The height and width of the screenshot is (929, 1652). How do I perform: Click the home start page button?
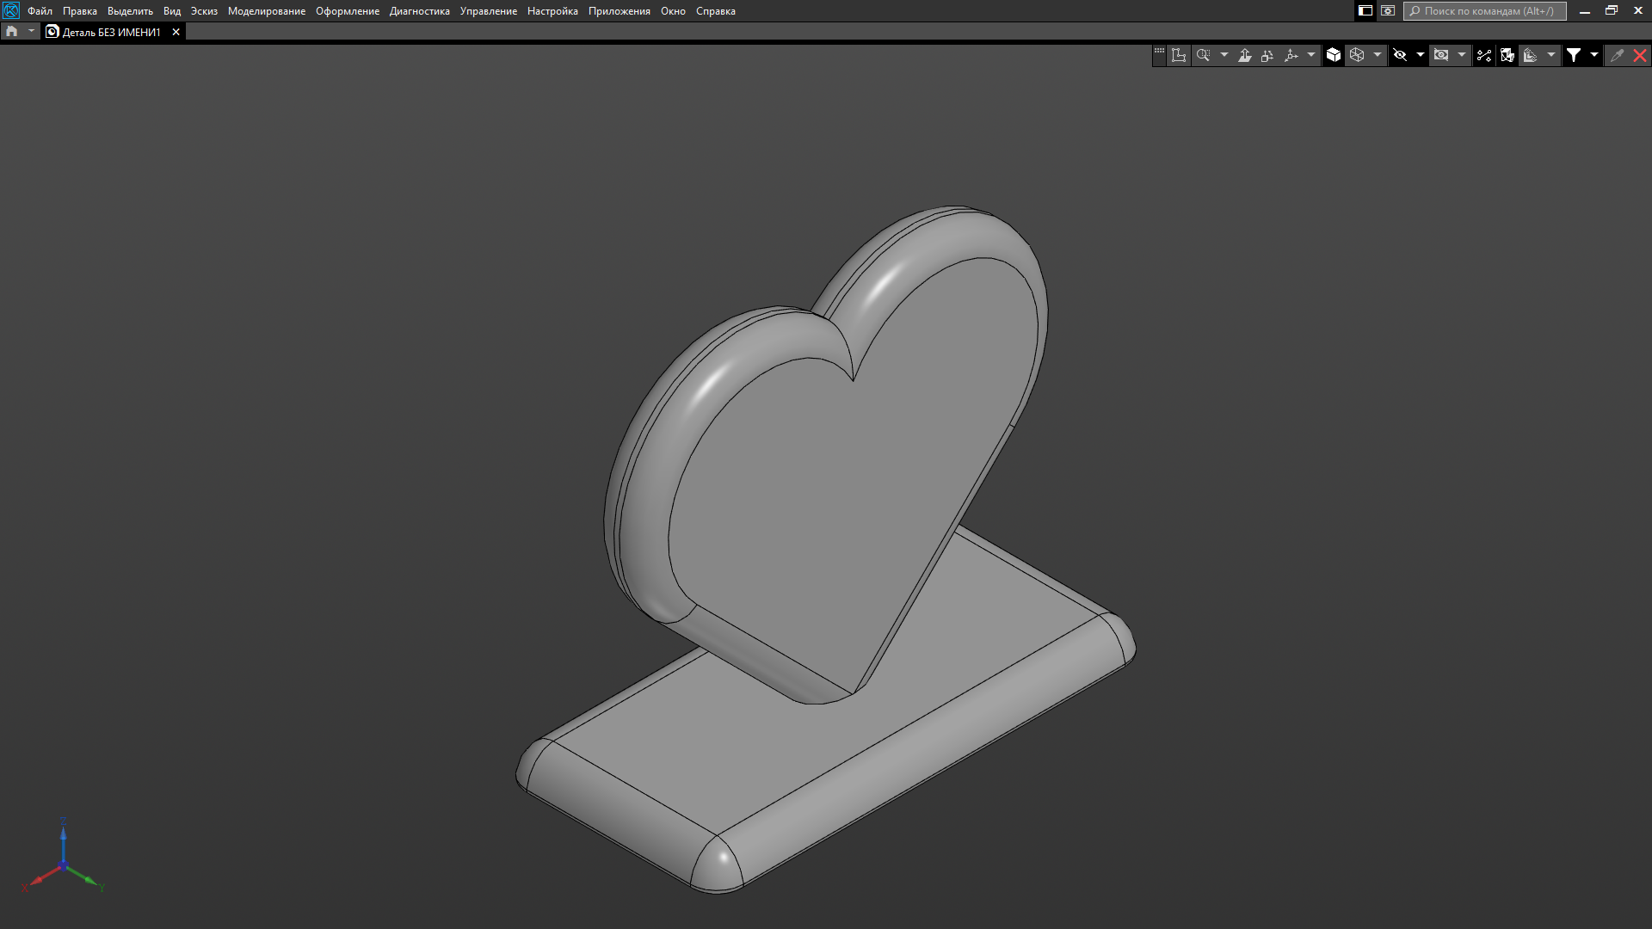tap(12, 31)
